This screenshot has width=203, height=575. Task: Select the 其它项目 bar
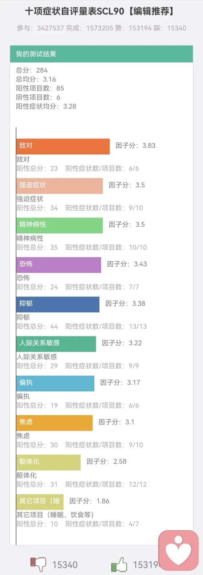click(40, 502)
